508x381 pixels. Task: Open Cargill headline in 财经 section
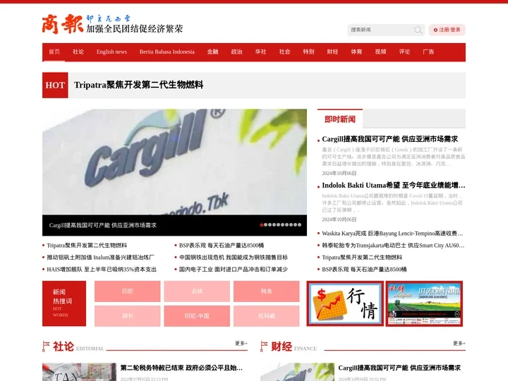click(x=399, y=368)
